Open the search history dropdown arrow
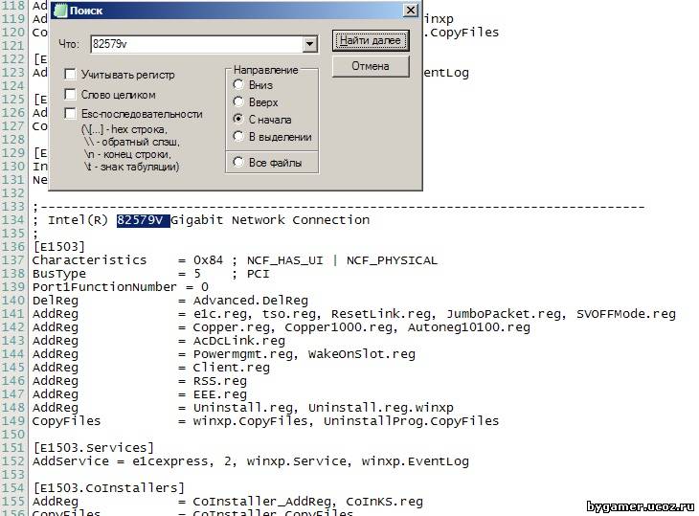The width and height of the screenshot is (699, 516). pyautogui.click(x=309, y=44)
